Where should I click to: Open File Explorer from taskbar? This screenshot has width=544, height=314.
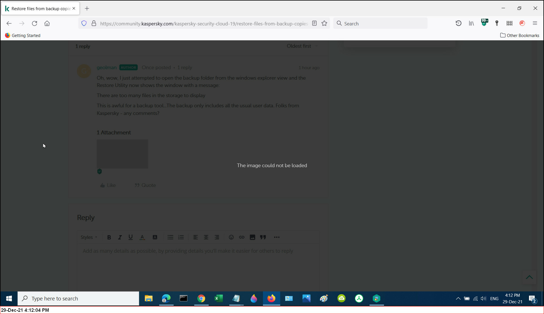click(x=148, y=298)
